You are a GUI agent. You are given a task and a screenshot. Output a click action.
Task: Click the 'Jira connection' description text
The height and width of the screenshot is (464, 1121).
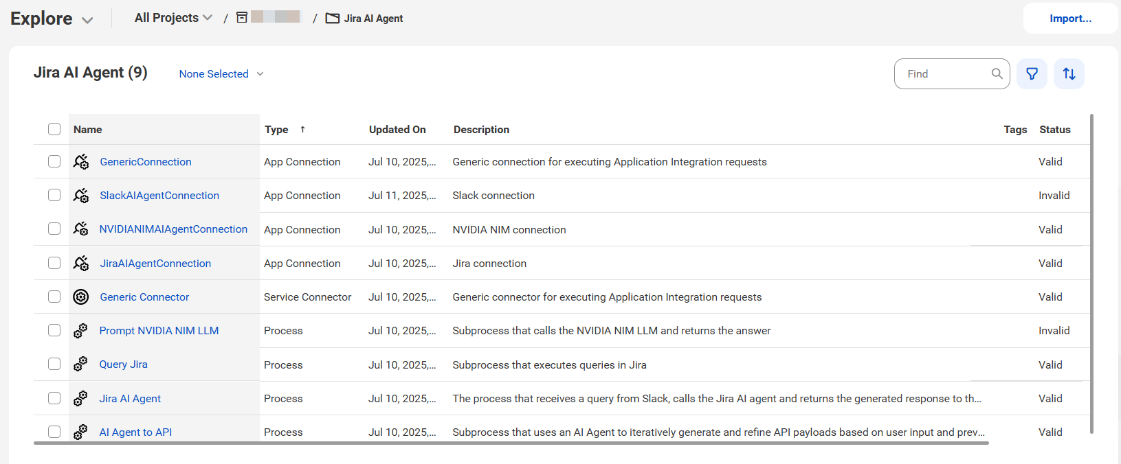[489, 263]
